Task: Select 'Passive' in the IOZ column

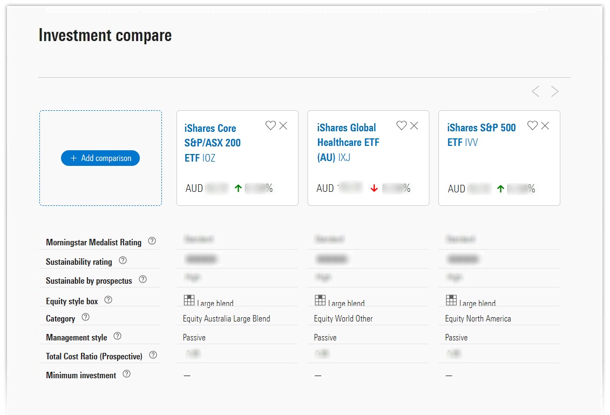Action: [194, 338]
